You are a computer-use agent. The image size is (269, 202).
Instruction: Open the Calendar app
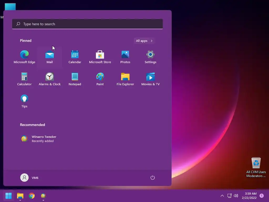(x=75, y=57)
